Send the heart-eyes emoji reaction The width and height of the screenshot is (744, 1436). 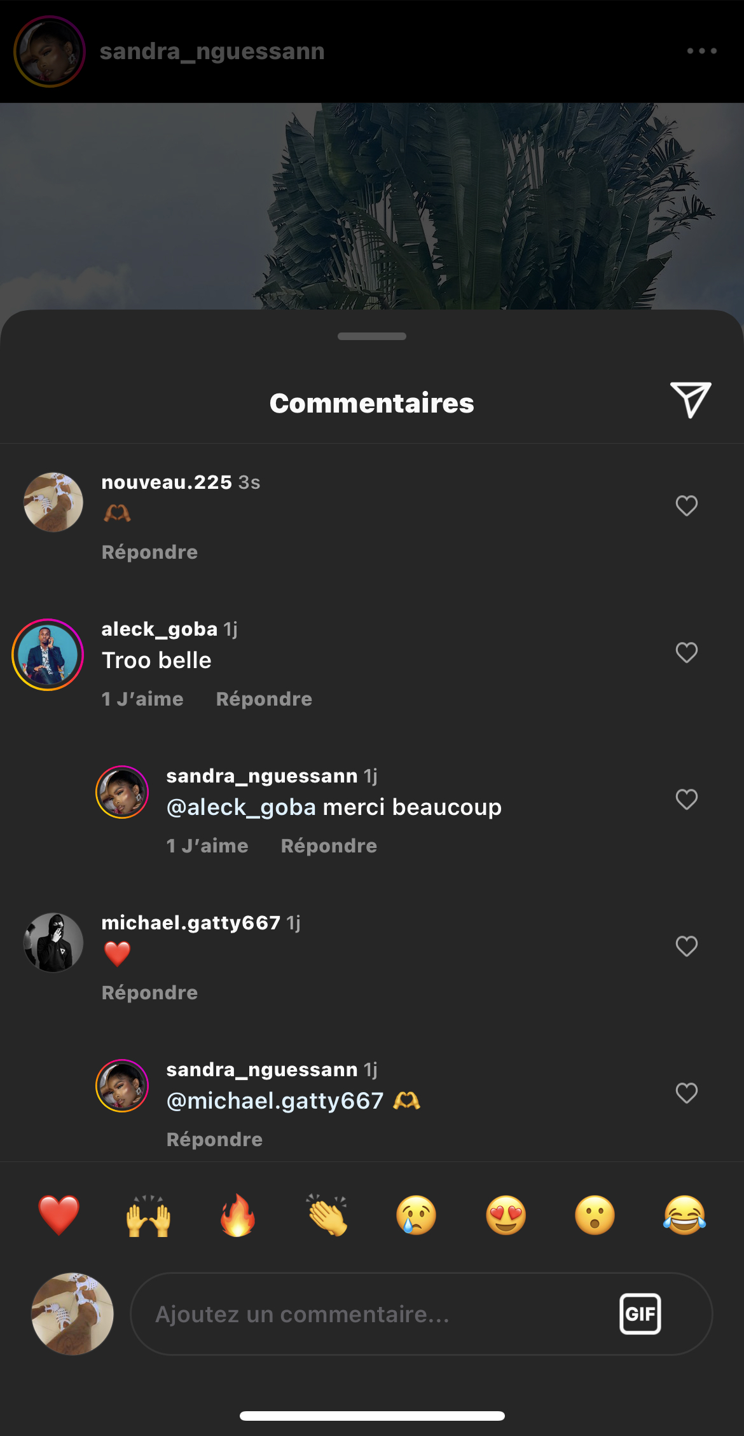(x=506, y=1215)
